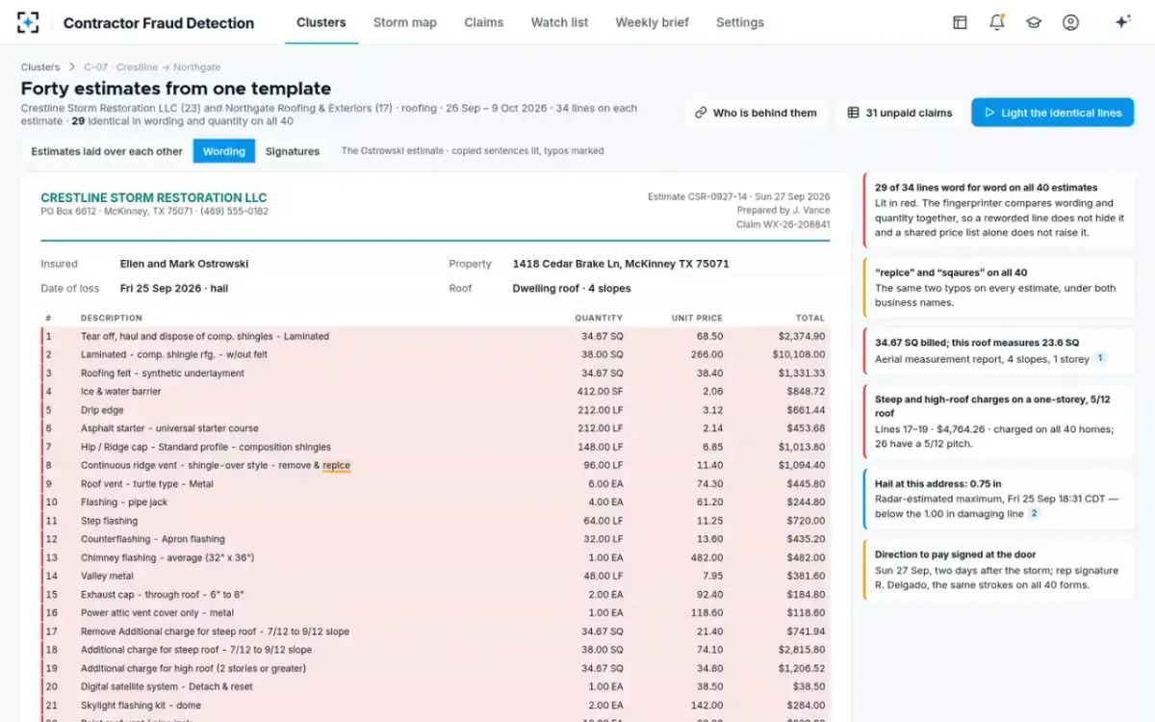The image size is (1155, 722).
Task: Click the DESCRIPTION column header
Action: [112, 318]
